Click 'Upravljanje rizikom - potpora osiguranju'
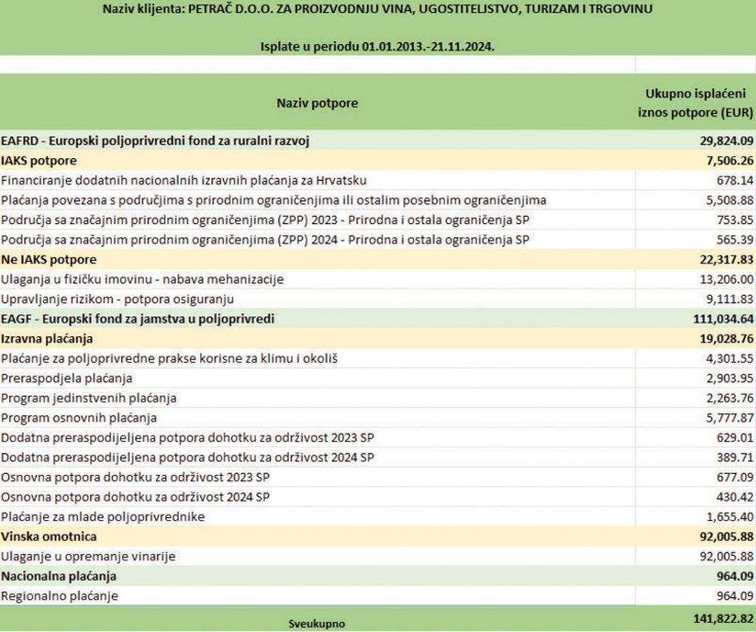This screenshot has height=632, width=756. coord(117,299)
